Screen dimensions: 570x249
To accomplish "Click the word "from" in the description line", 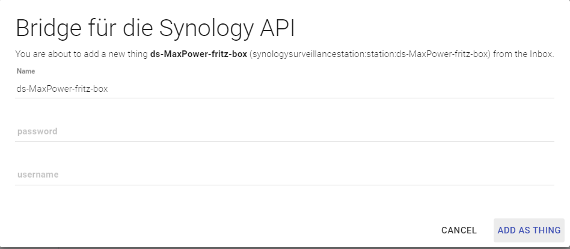I will click(x=504, y=55).
